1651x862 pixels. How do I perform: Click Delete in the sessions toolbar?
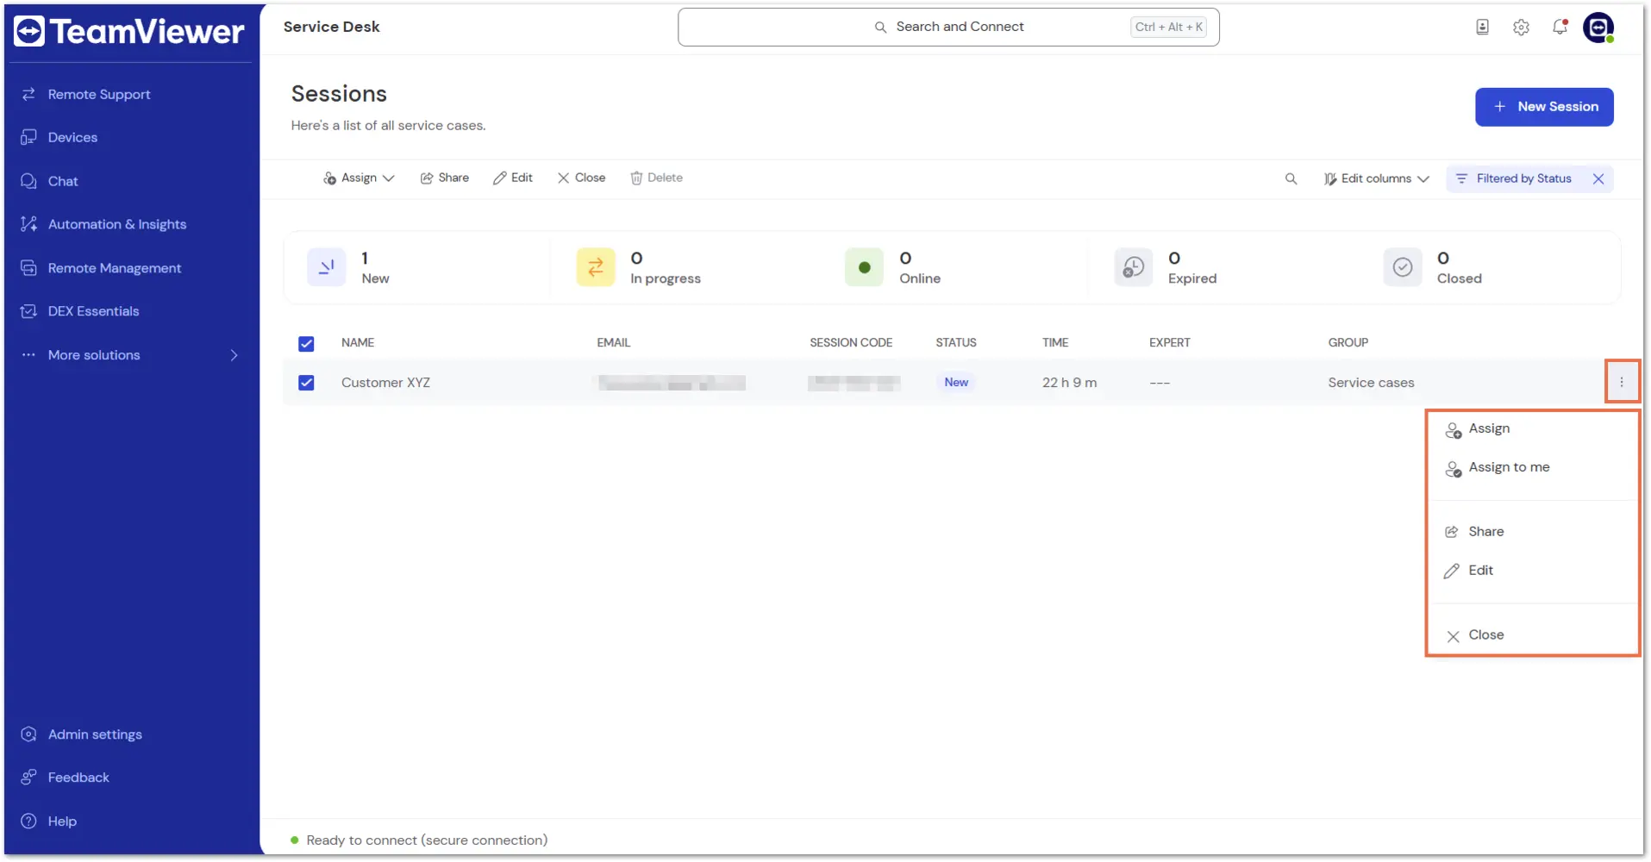tap(656, 178)
